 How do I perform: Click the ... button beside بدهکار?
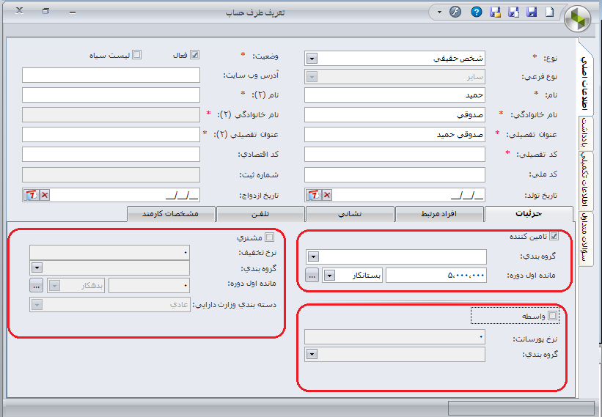[x=36, y=285]
